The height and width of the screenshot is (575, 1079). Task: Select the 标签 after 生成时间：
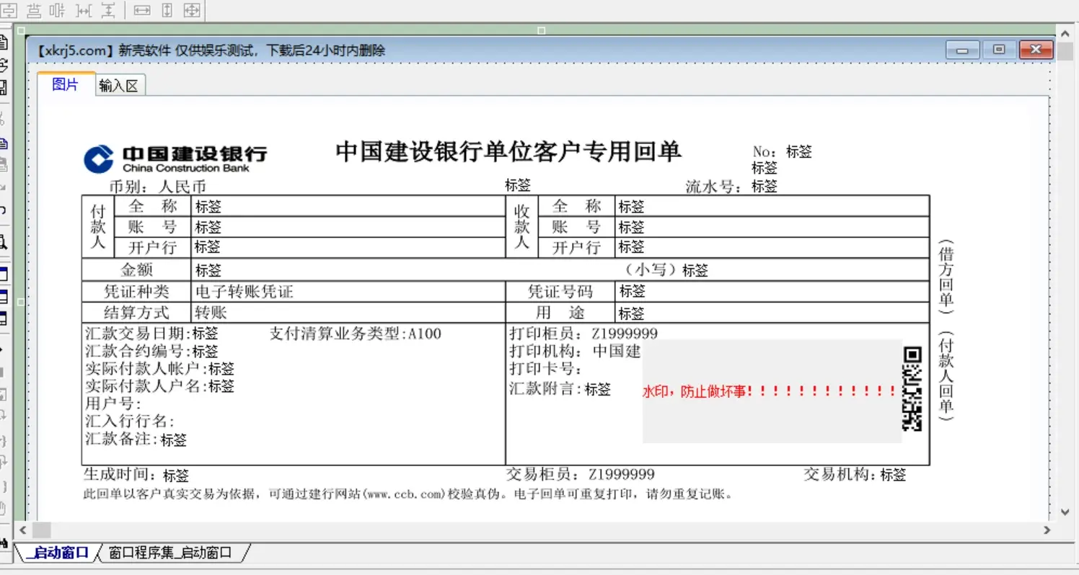(176, 476)
